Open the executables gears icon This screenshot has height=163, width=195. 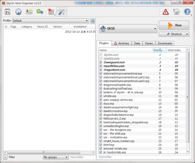(x=40, y=12)
